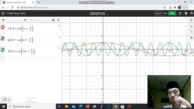Open Microsoft Store on the taskbar
Viewport: 194px width, 109px height.
[x=122, y=106]
